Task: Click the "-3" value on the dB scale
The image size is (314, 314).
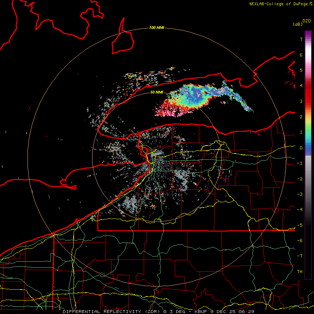Action: 300,194
